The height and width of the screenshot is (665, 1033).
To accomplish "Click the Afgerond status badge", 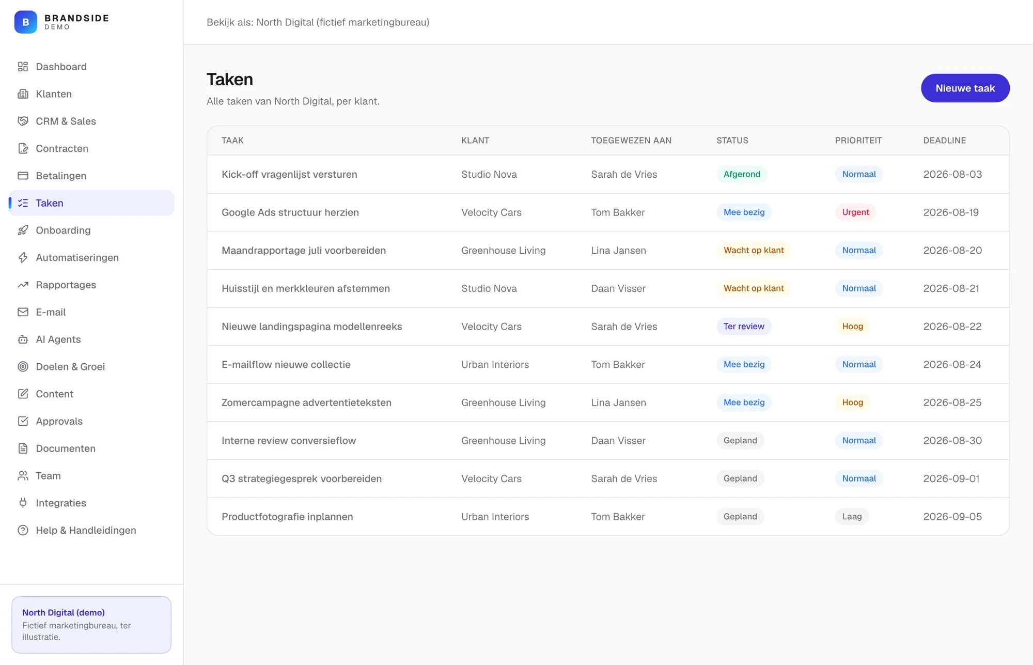I will (742, 174).
